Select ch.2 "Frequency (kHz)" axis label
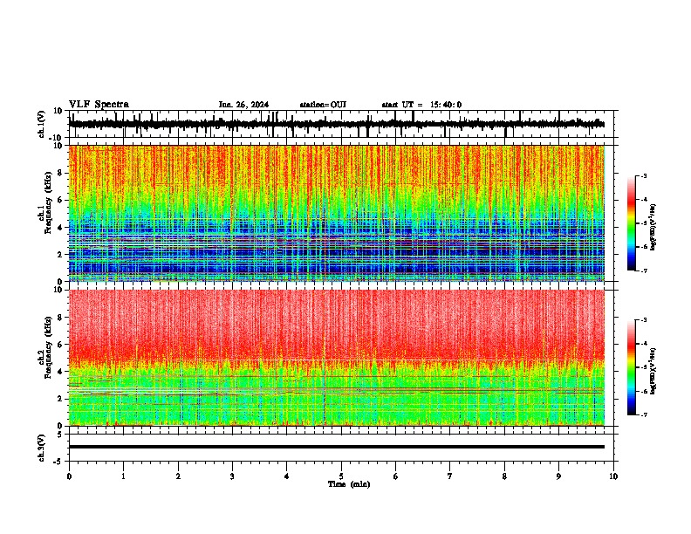Viewport: 691px width, 534px height. pyautogui.click(x=48, y=347)
